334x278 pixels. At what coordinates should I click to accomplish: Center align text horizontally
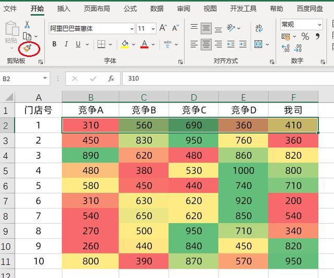206,44
